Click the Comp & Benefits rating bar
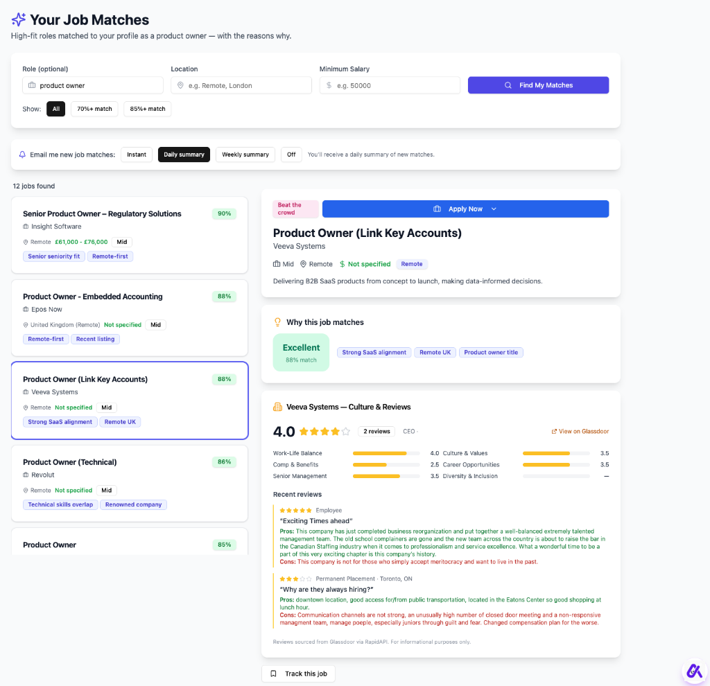The height and width of the screenshot is (686, 710). pyautogui.click(x=386, y=465)
